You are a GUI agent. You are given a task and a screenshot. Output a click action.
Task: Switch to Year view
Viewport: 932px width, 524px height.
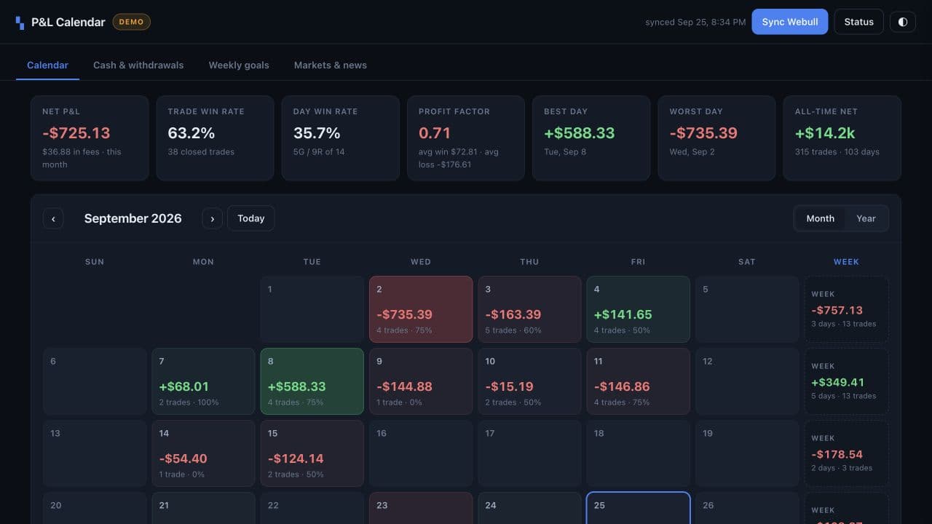(x=866, y=218)
